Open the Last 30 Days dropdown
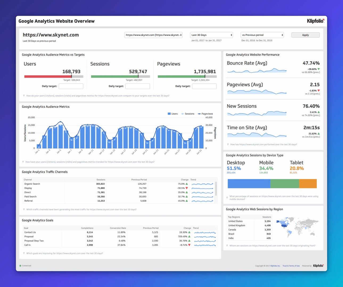 [212, 35]
